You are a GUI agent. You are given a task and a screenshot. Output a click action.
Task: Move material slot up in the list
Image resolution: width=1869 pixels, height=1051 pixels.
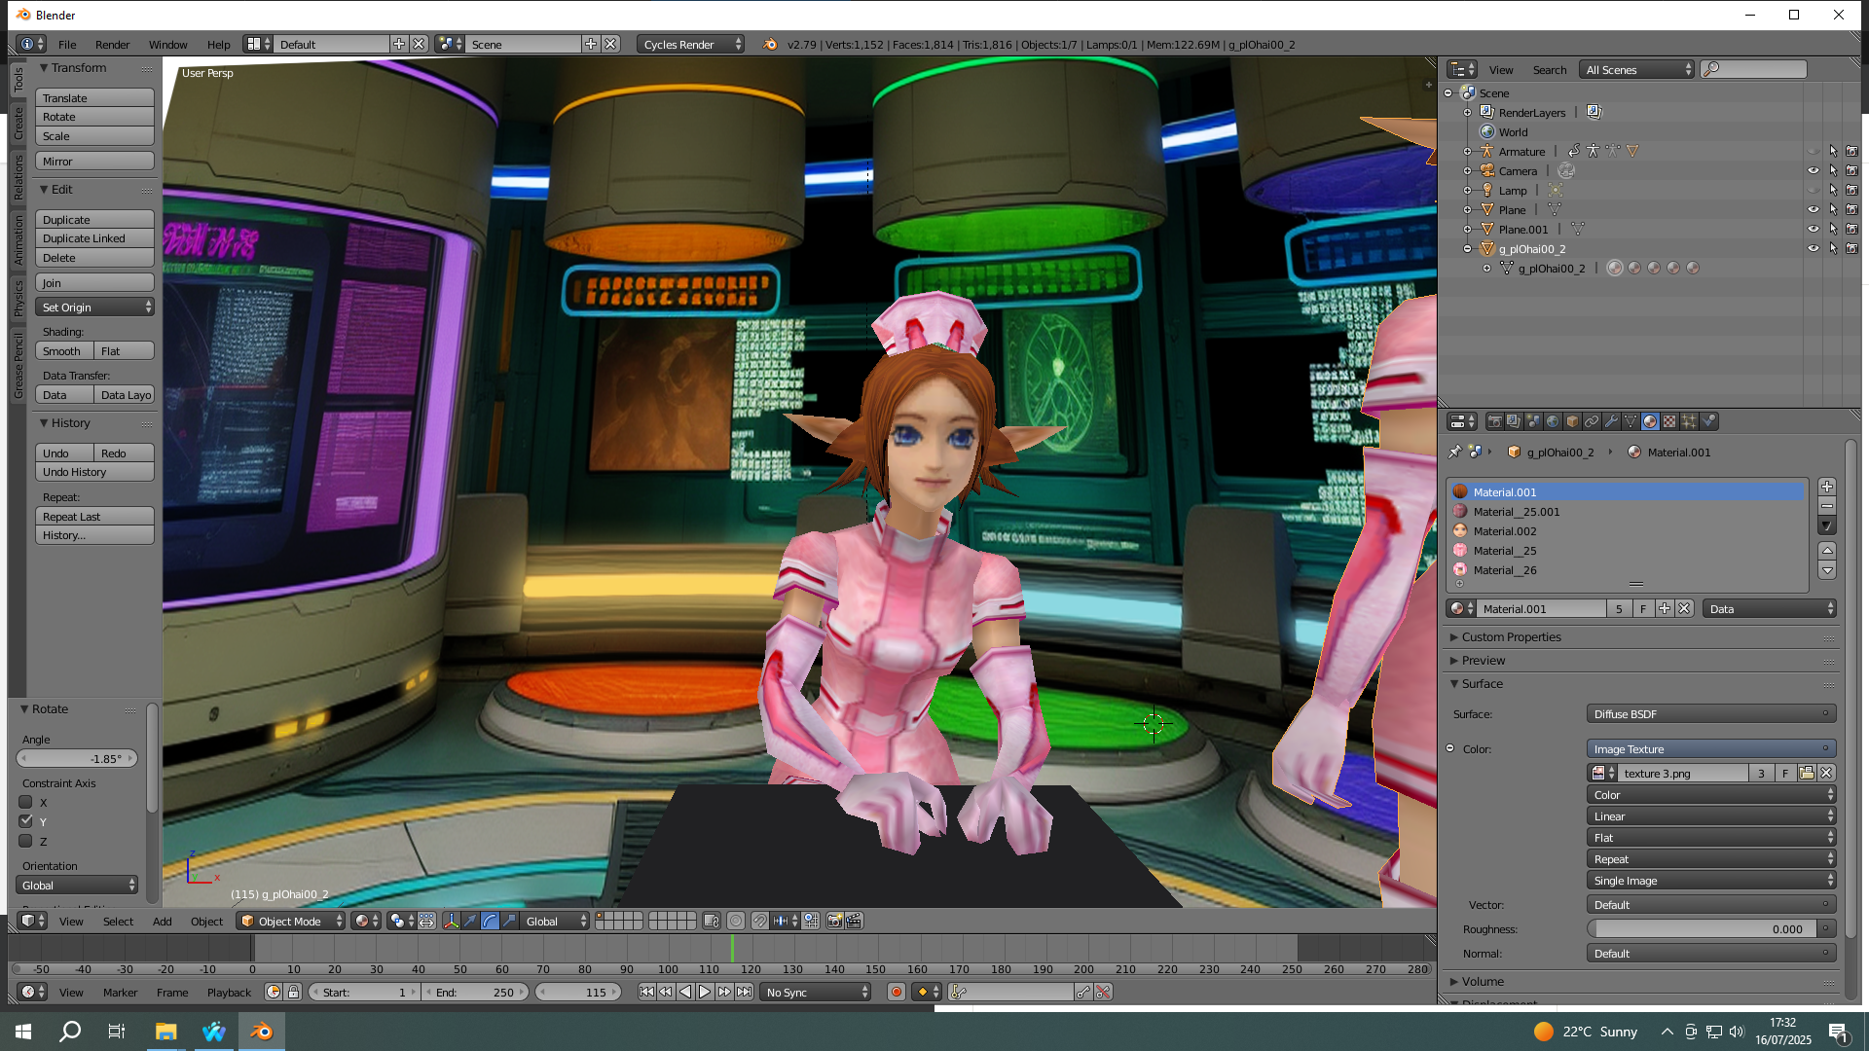pyautogui.click(x=1827, y=551)
